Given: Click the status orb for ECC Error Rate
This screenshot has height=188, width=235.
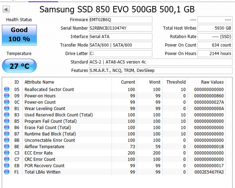Looking at the screenshot, I should [7, 153].
